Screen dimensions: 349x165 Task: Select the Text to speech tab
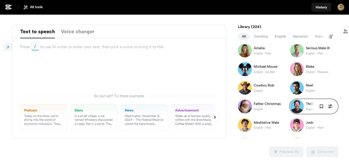(x=37, y=32)
